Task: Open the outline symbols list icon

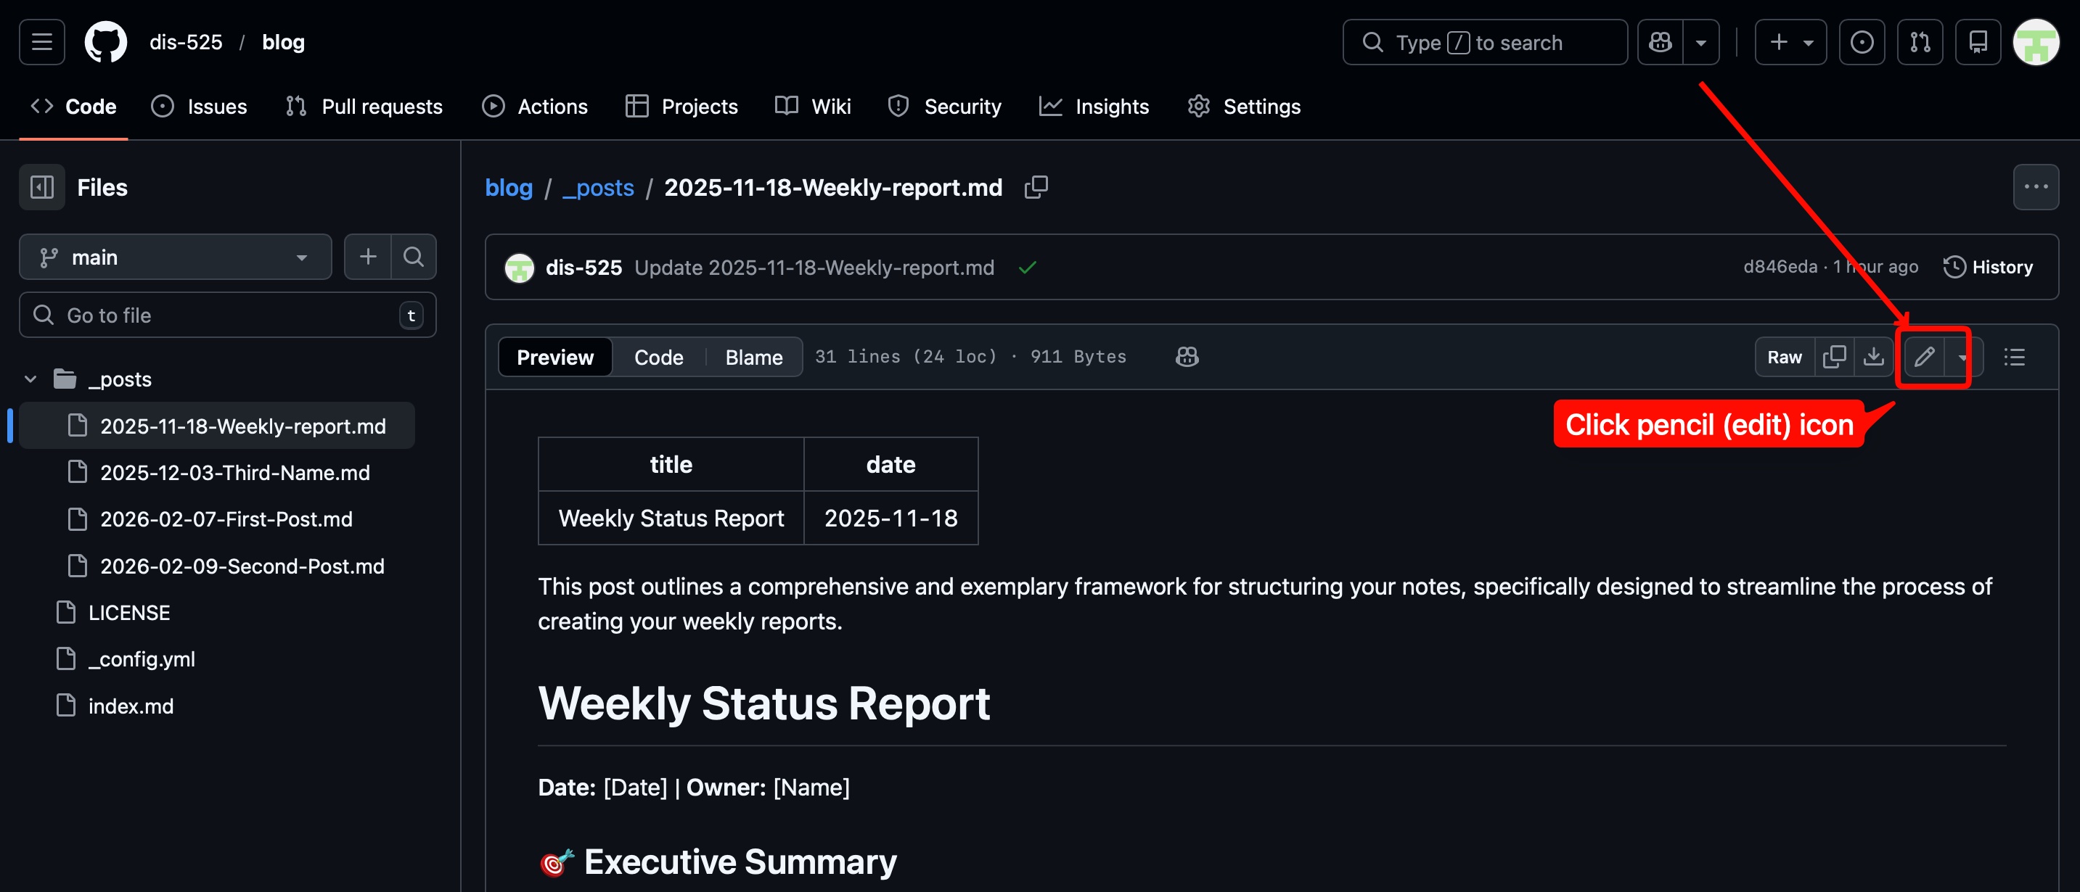Action: [x=2014, y=357]
